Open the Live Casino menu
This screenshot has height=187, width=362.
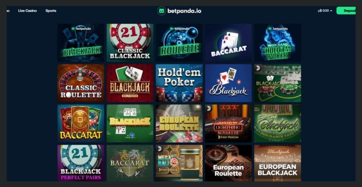[28, 11]
